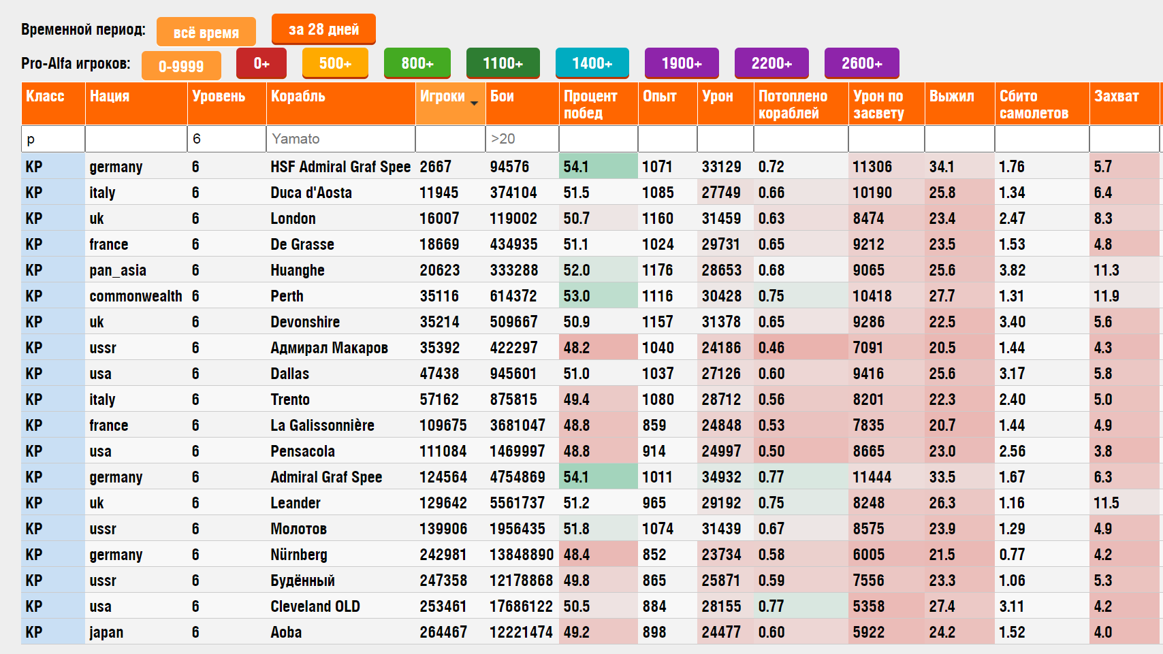The image size is (1163, 654).
Task: Click the Admiral Graf Spee ship row
Action: click(326, 477)
